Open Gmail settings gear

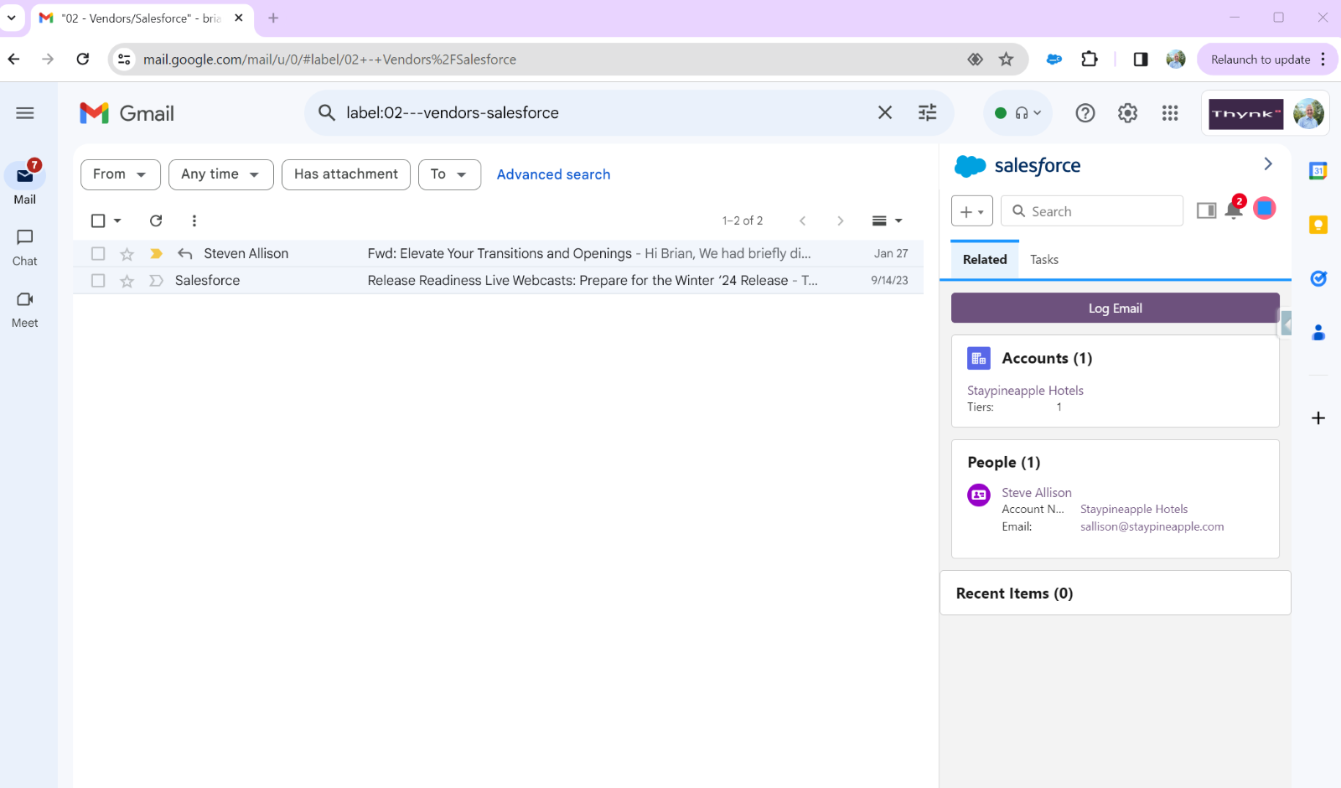(1128, 113)
